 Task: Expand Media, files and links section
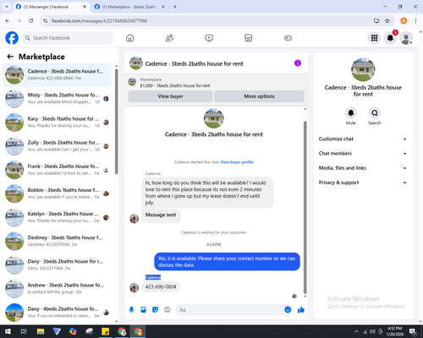363,168
